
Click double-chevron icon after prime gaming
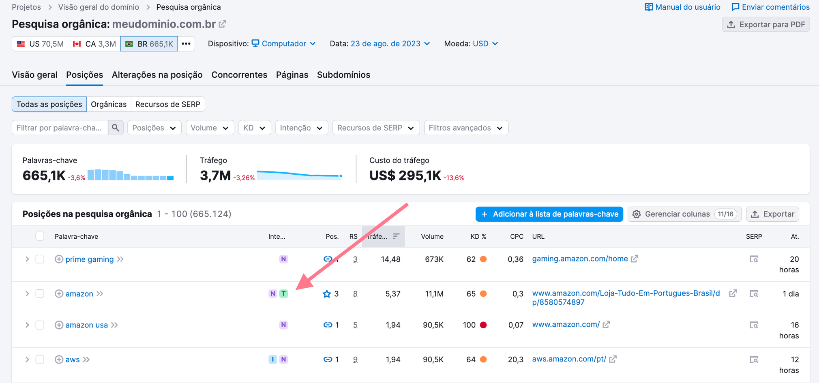click(x=120, y=259)
